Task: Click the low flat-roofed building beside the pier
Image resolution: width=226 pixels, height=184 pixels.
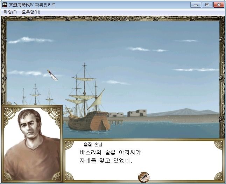Action: 116,115
